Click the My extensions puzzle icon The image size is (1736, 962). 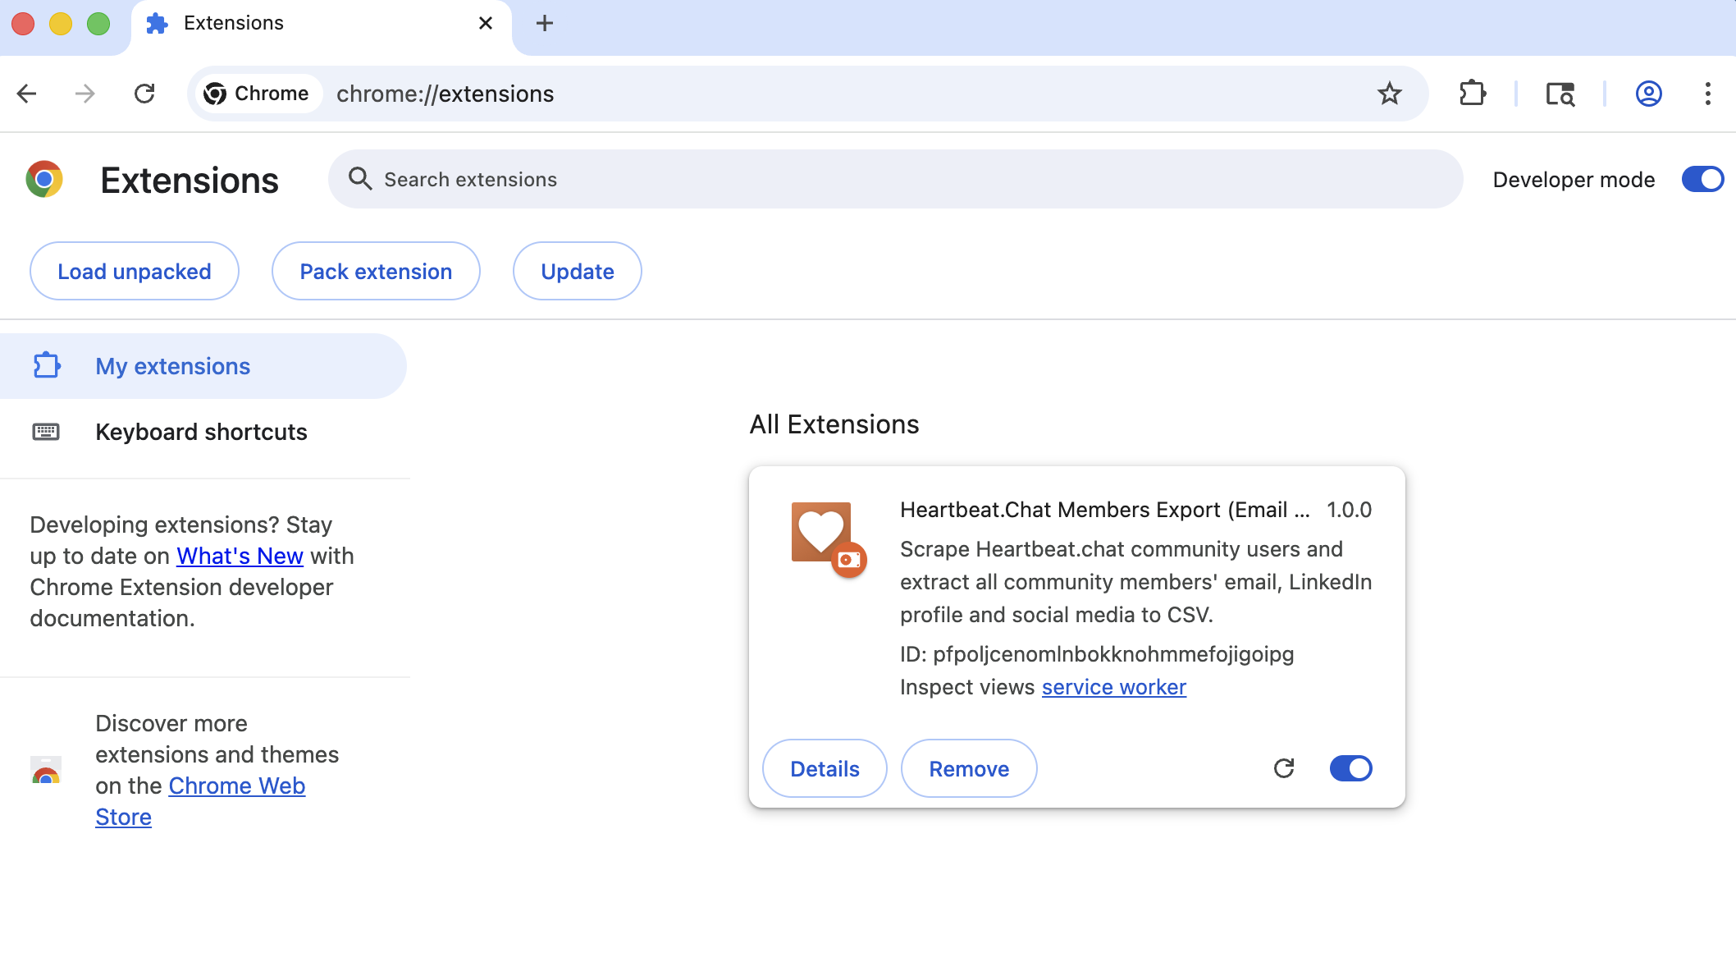click(x=47, y=365)
